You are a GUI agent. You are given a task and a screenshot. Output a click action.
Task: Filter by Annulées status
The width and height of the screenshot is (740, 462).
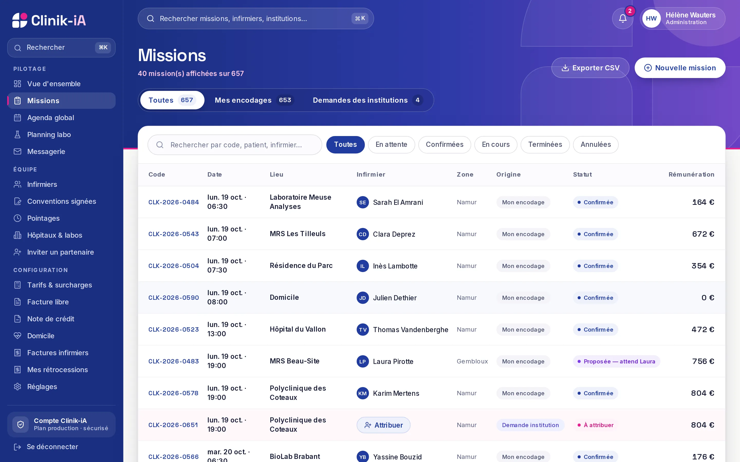(x=596, y=145)
